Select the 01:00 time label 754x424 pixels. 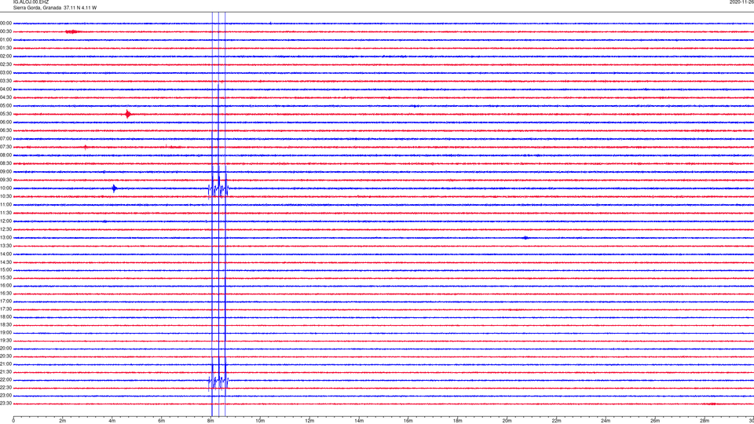click(5, 40)
